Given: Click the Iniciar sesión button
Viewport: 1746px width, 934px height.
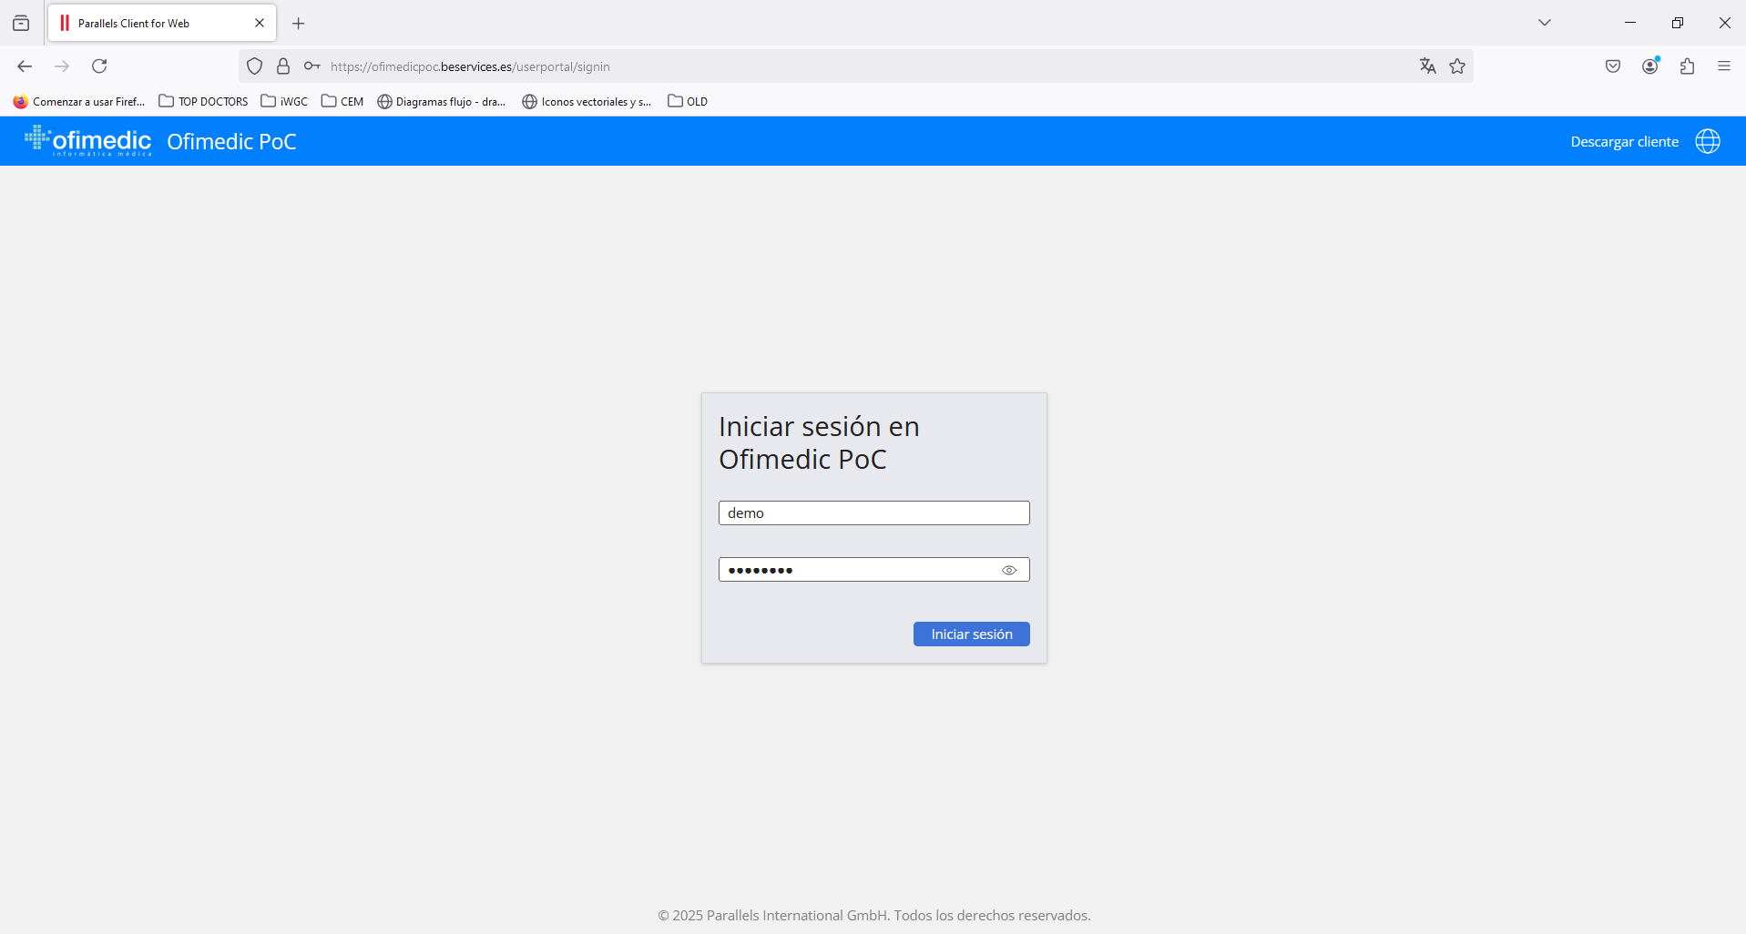Looking at the screenshot, I should 971,635.
